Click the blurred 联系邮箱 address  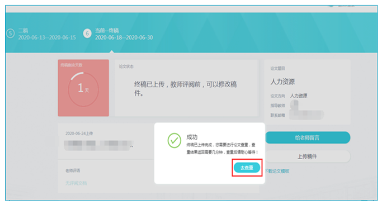pos(306,115)
